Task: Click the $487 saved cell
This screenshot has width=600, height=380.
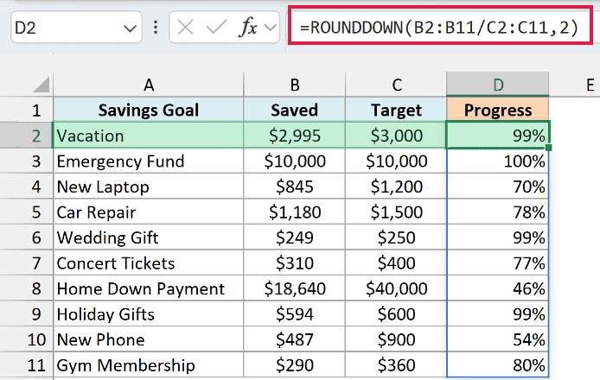Action: pos(294,339)
